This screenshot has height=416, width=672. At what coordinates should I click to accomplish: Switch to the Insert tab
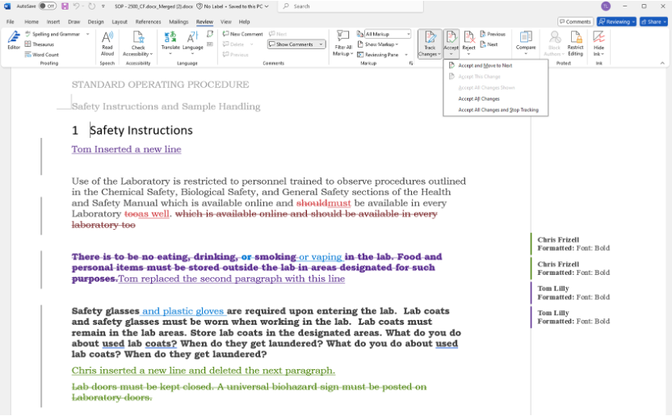[x=53, y=22]
